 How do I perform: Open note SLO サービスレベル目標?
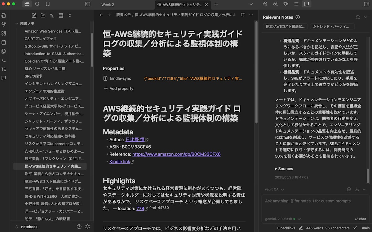[45, 69]
